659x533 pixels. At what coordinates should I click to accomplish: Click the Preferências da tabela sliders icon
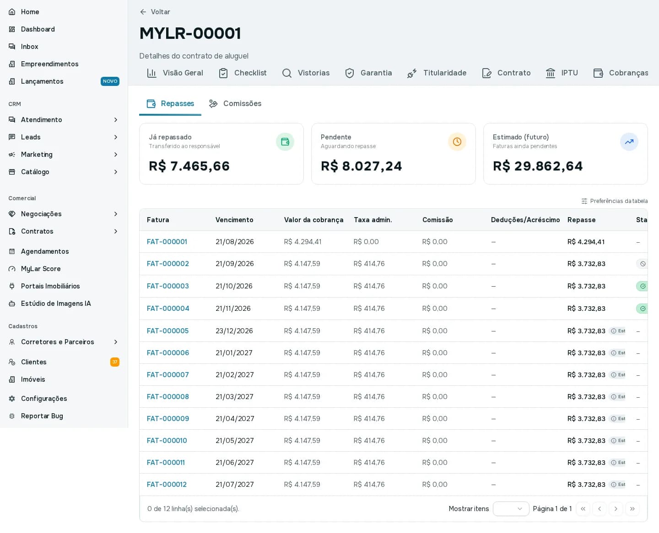click(x=584, y=201)
